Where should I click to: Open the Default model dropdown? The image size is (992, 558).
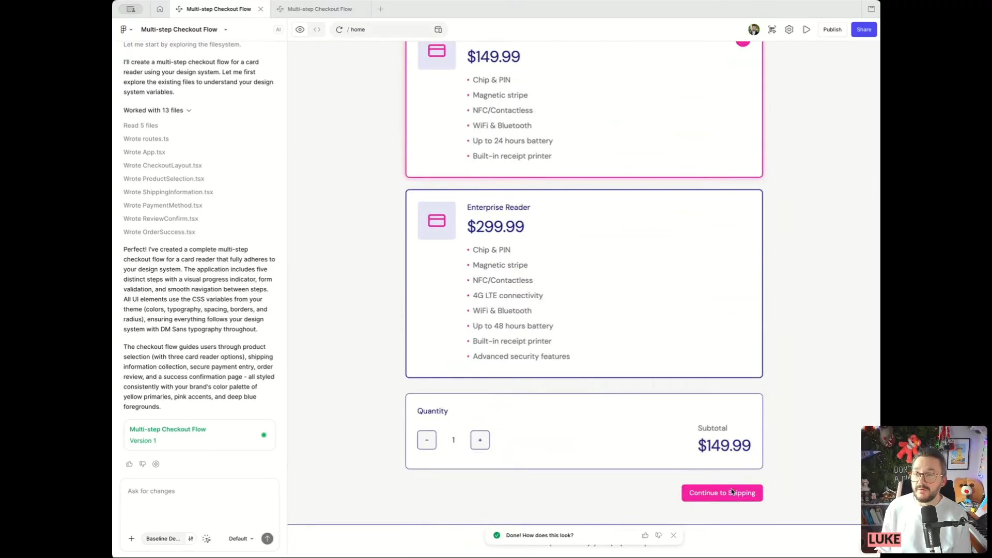click(x=241, y=539)
